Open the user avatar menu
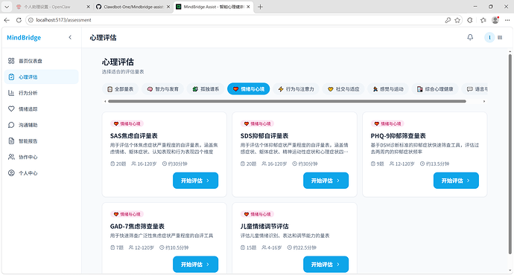The width and height of the screenshot is (514, 275). pos(489,38)
